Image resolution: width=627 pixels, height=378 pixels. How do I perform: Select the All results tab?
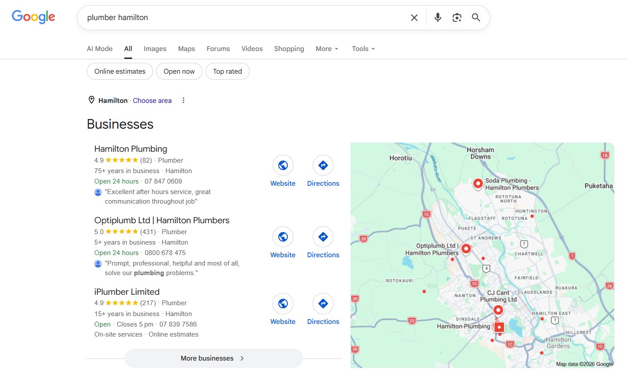click(128, 49)
